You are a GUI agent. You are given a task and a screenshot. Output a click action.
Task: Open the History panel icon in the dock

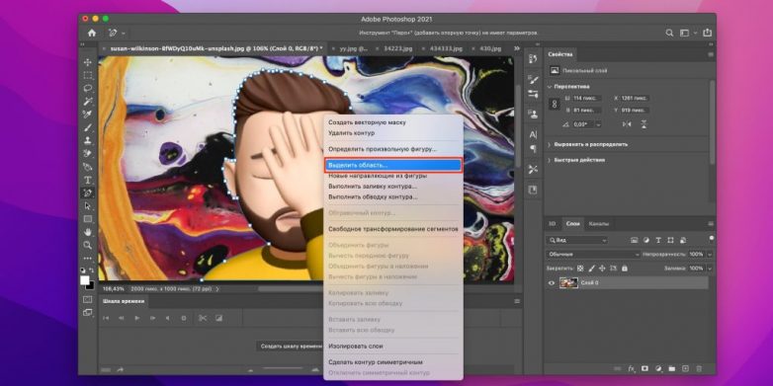pos(533,59)
